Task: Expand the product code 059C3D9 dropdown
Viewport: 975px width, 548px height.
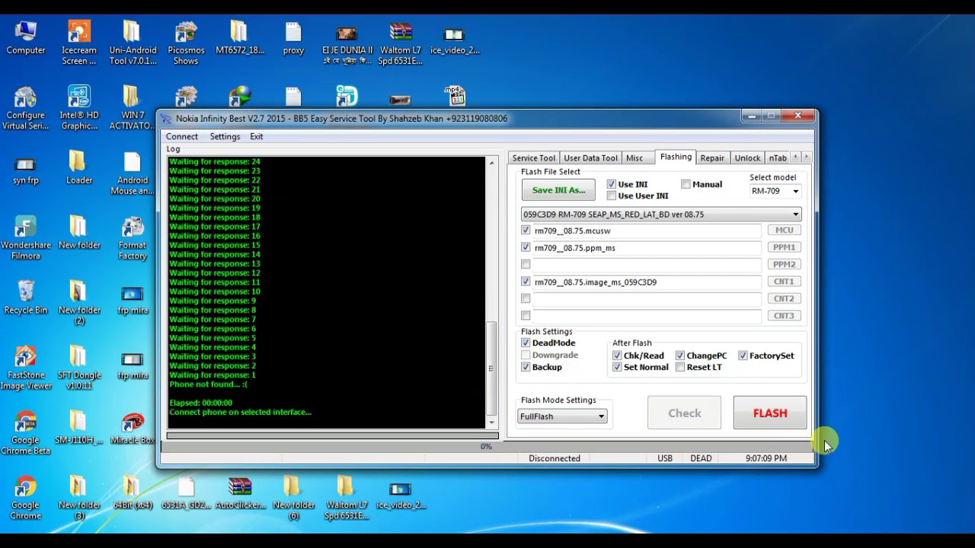Action: (x=661, y=215)
